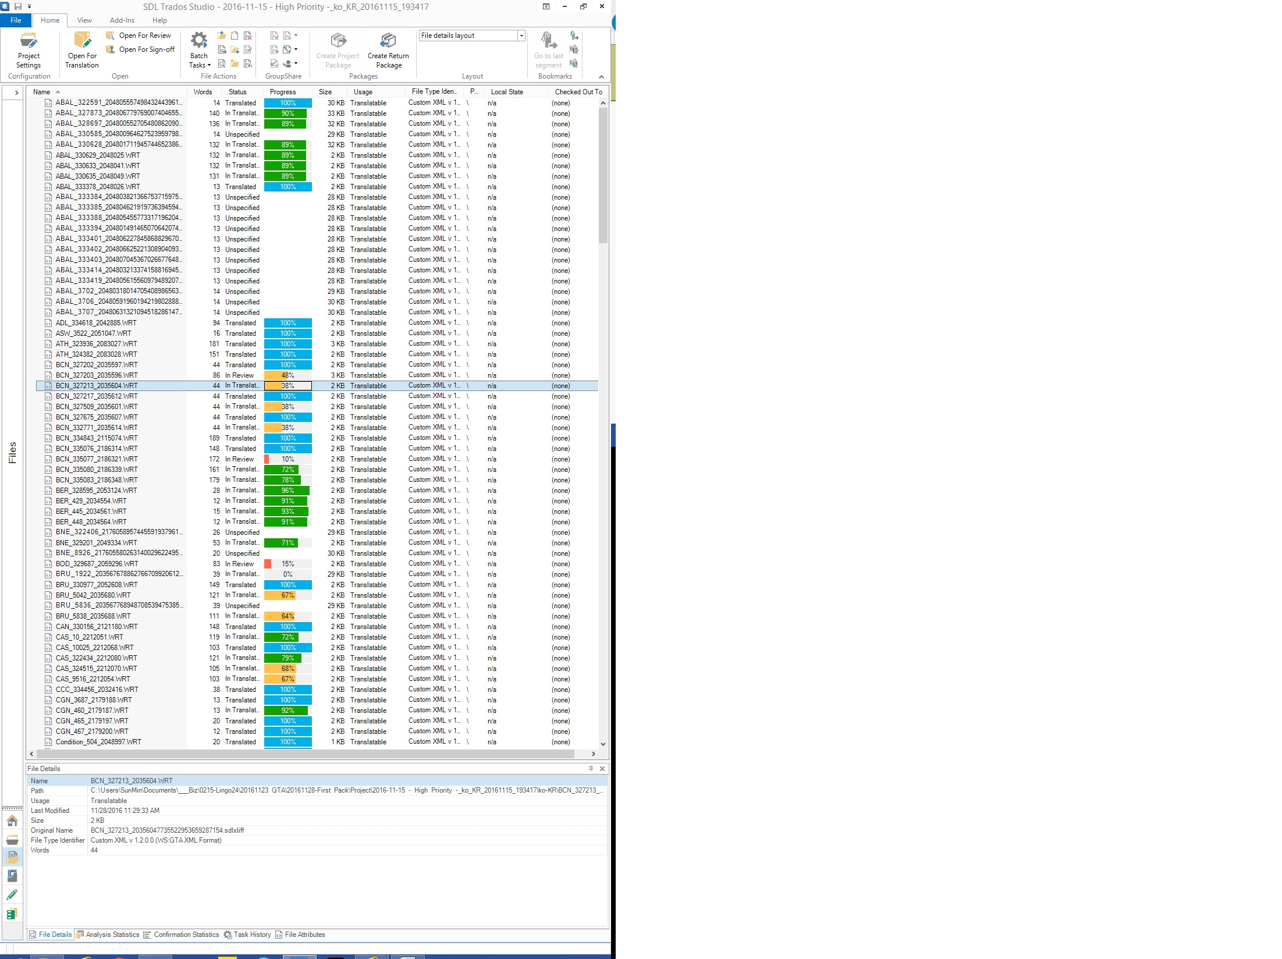
Task: Open the File Attributes tab
Action: pyautogui.click(x=300, y=935)
